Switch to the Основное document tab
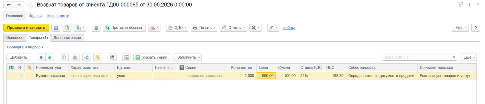This screenshot has width=485, height=104. (x=15, y=38)
